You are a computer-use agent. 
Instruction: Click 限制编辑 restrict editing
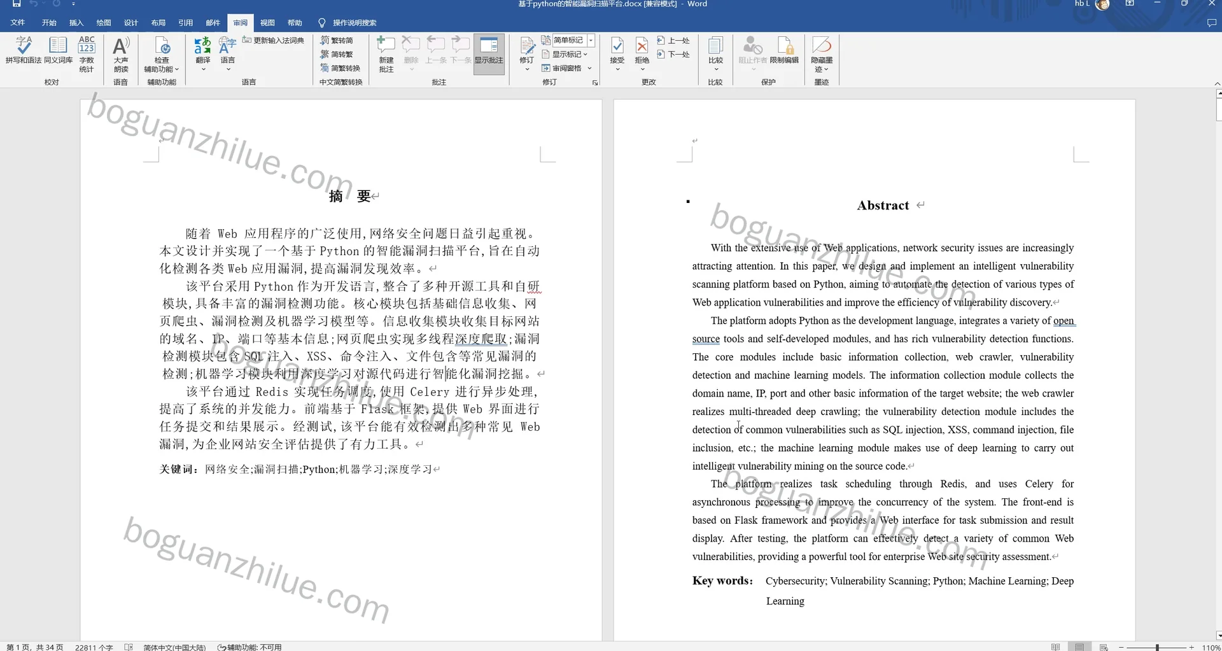click(x=784, y=51)
